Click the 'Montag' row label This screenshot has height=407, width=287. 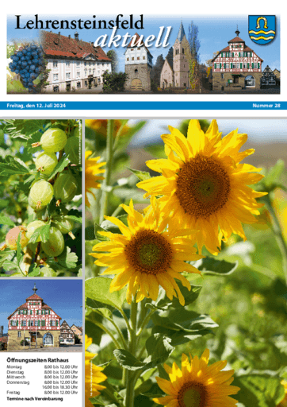point(14,367)
